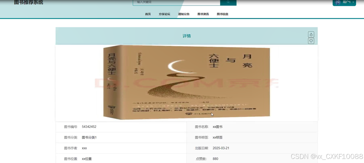Viewport: 364px width, 163px height.
Task: Click the 图书名称 label
Action: click(202, 127)
